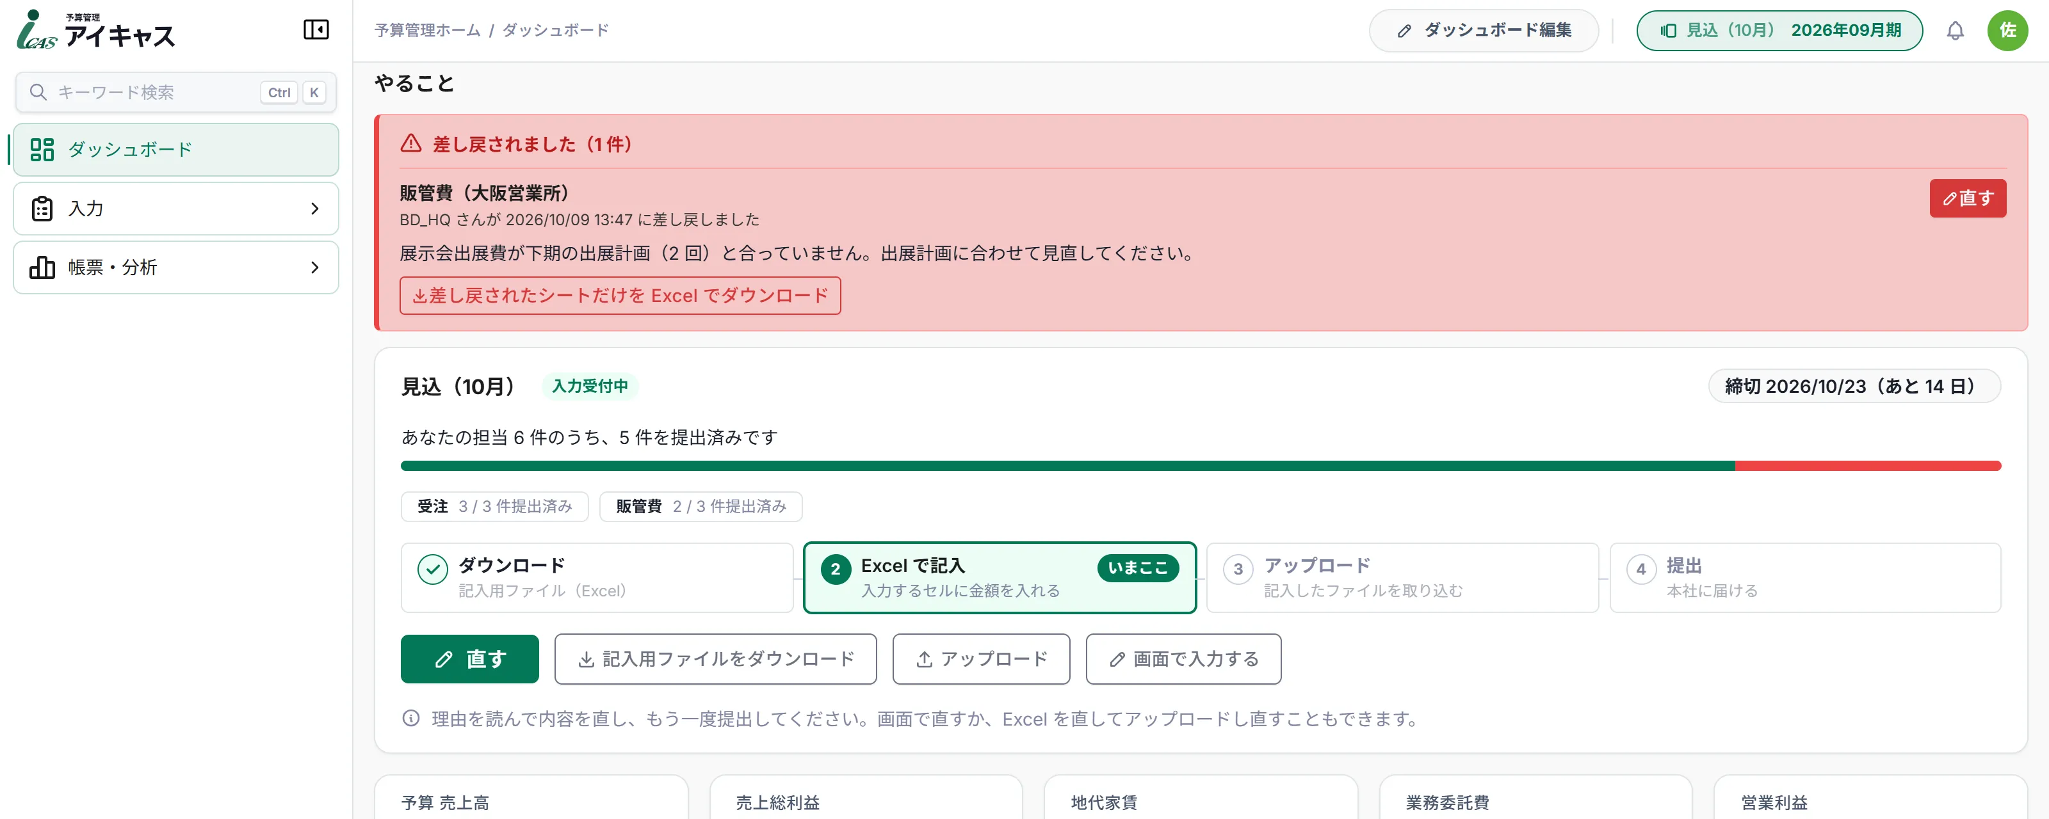Open the 入力 sidebar menu
Screen dimensions: 2049x819
point(176,209)
